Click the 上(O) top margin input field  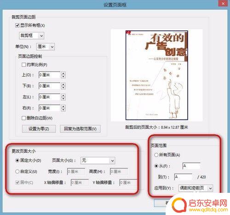tap(49, 75)
